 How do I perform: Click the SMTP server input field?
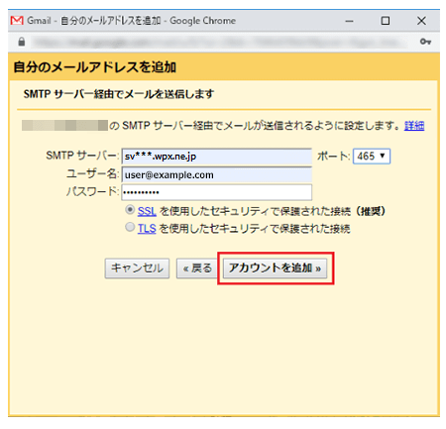(216, 157)
